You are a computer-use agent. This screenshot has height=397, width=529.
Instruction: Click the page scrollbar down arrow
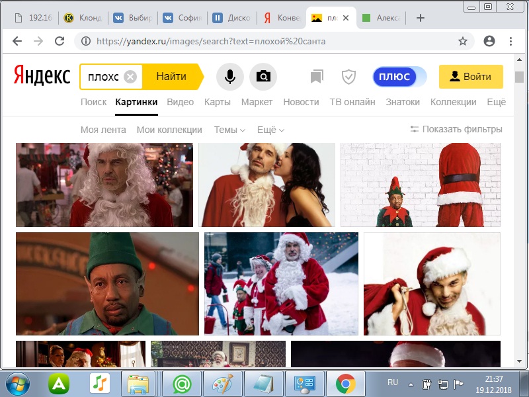(520, 361)
